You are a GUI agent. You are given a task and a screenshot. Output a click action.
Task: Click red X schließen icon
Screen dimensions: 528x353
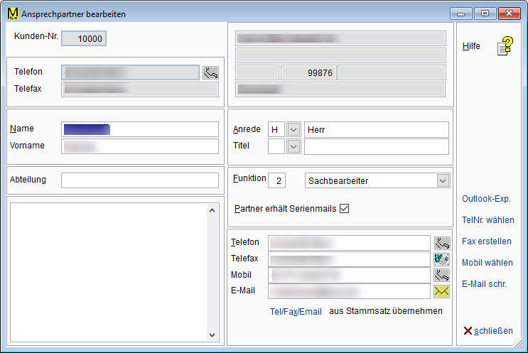468,331
